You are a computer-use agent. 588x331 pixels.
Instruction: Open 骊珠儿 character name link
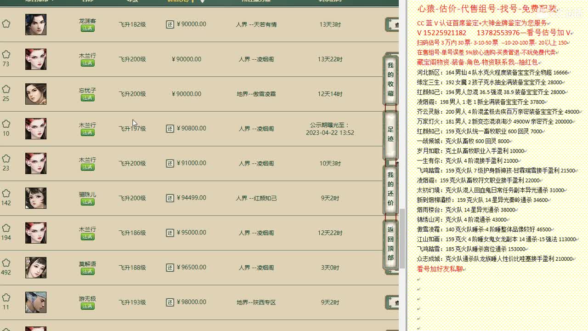87,195
